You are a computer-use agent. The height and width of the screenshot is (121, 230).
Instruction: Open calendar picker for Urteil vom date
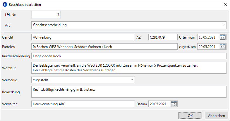pyautogui.click(x=223, y=37)
